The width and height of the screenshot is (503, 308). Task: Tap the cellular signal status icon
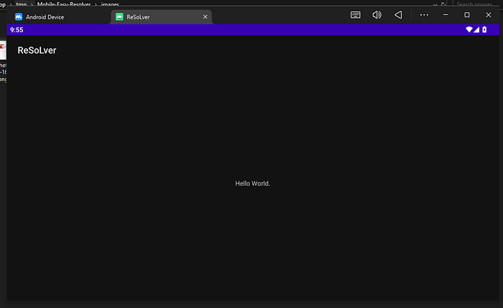(476, 29)
